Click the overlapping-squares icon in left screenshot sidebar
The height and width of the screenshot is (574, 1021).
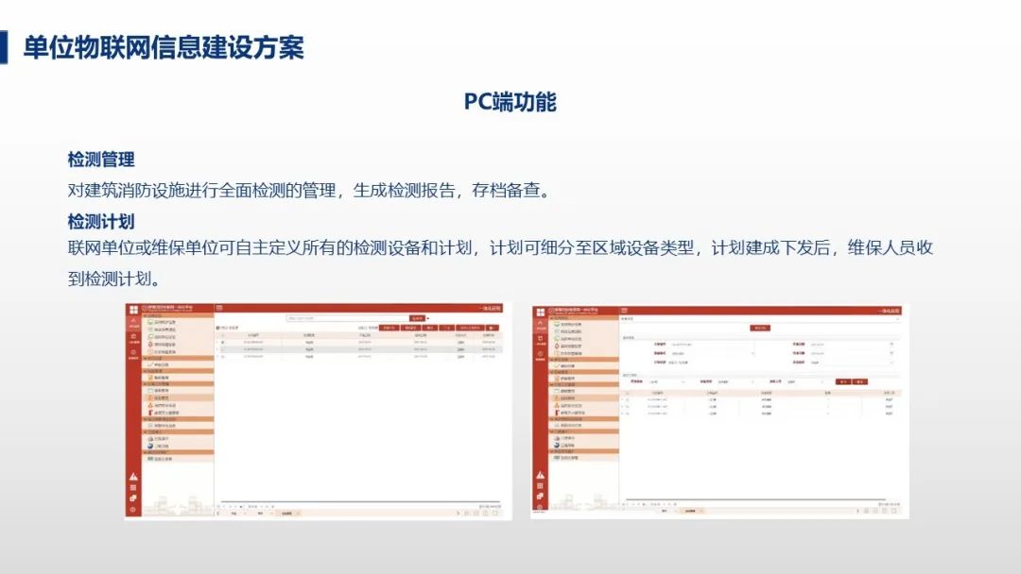tap(133, 498)
